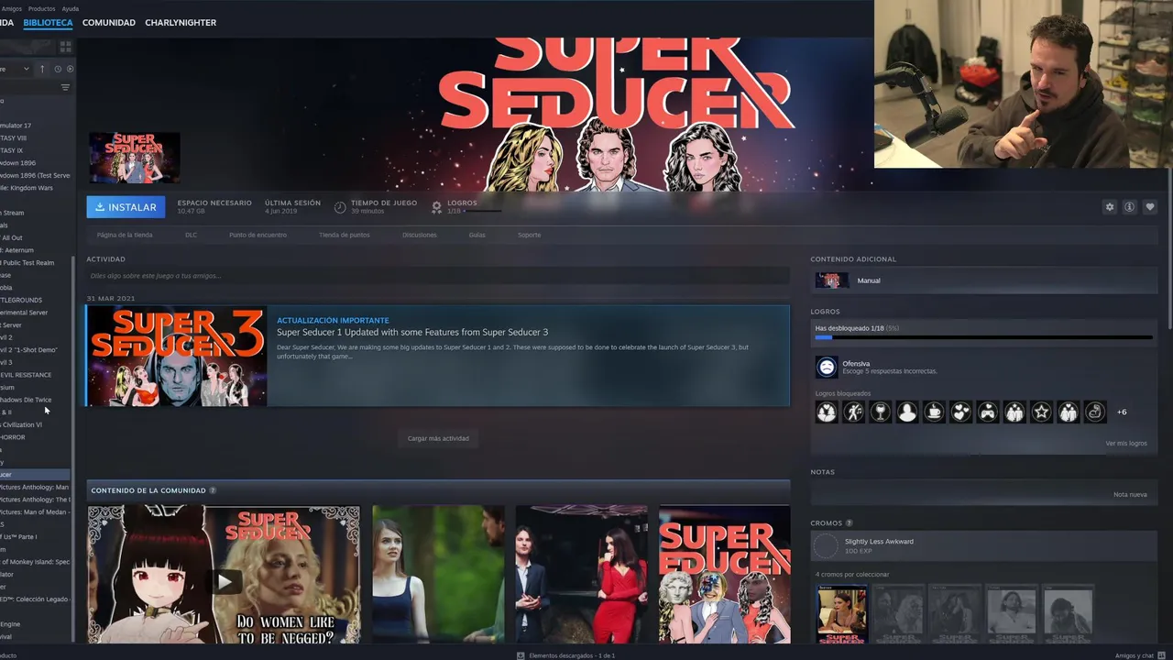1173x660 pixels.
Task: Click the flexing arm locked achievement icon
Action: 1095,412
